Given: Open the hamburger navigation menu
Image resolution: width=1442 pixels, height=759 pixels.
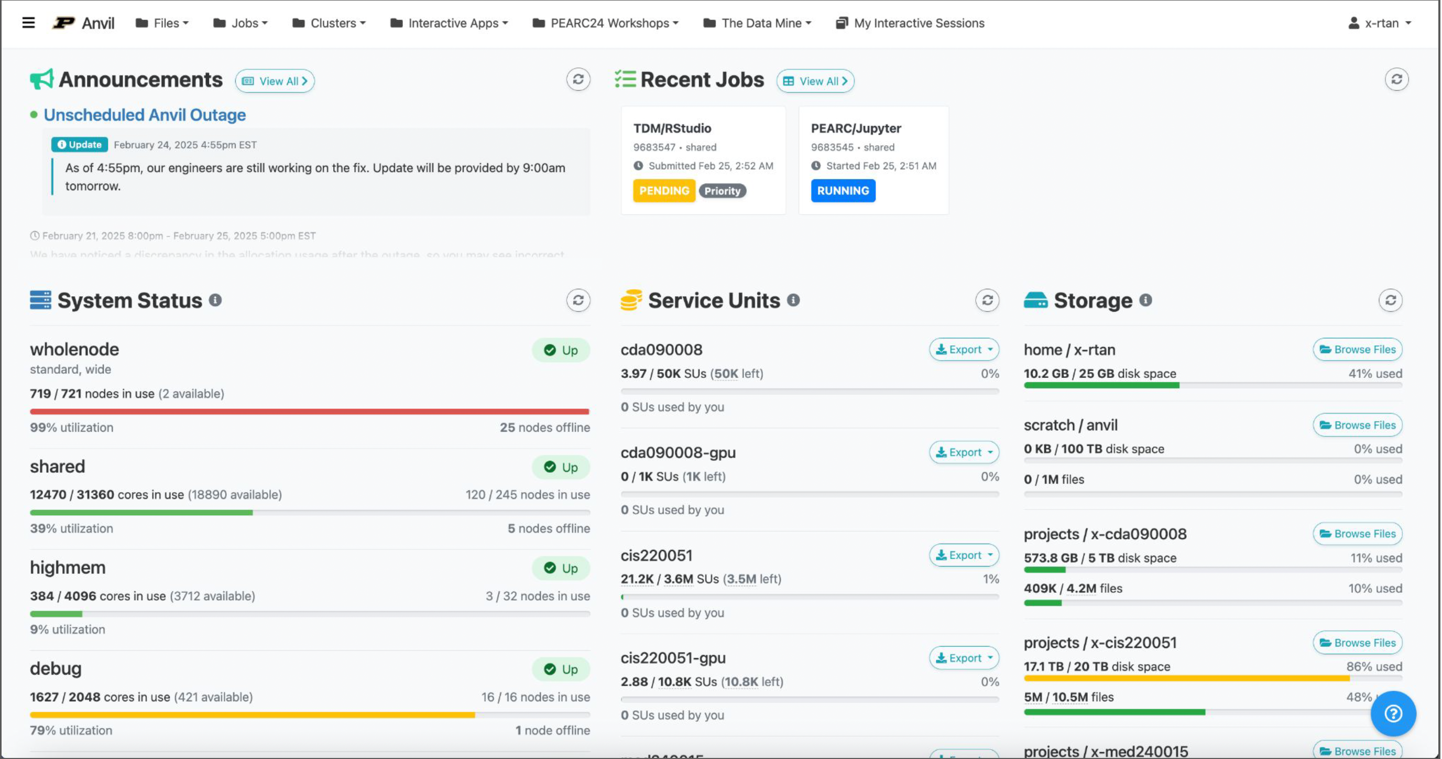Looking at the screenshot, I should pyautogui.click(x=28, y=23).
